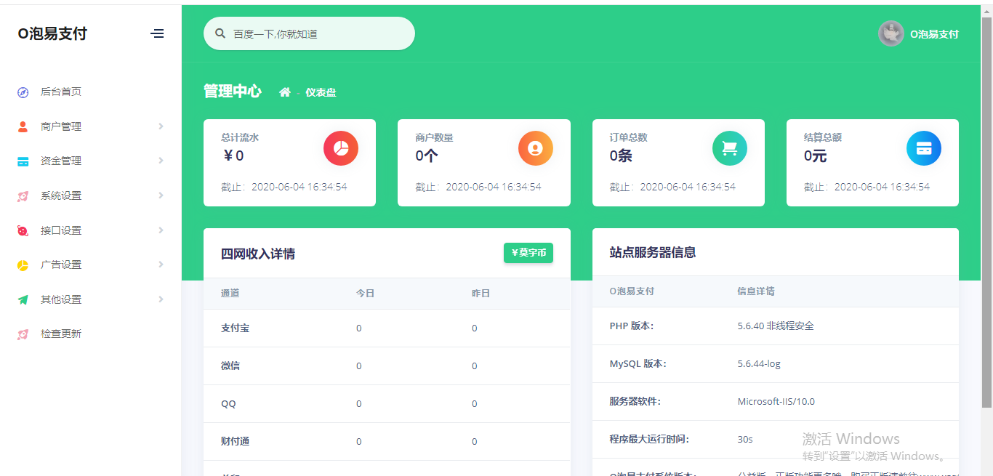Screen dimensions: 993x476
Task: Click the blue card icon on 结算总额 card
Action: coord(923,148)
